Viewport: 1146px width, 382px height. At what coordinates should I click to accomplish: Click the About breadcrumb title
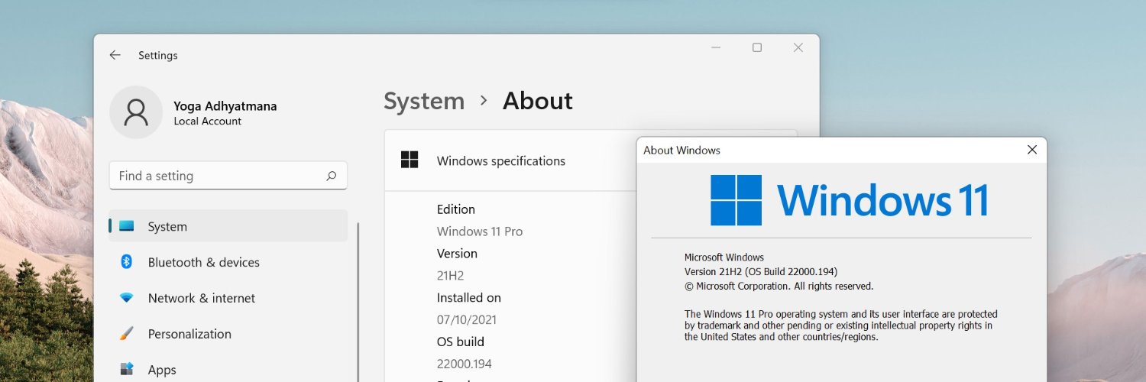click(537, 101)
